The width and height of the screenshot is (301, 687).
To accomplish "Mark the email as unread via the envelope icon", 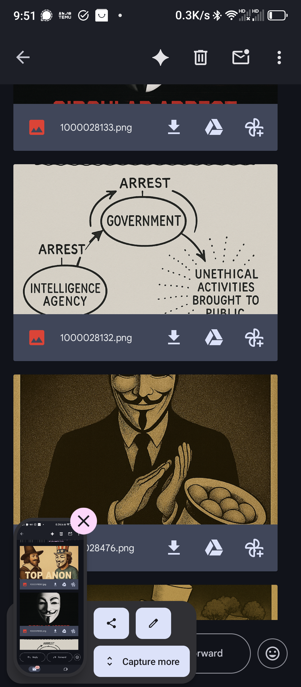I will (x=241, y=57).
